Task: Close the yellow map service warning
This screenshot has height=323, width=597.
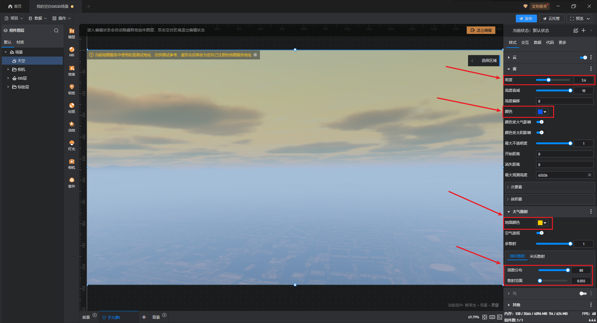Action: [x=255, y=55]
